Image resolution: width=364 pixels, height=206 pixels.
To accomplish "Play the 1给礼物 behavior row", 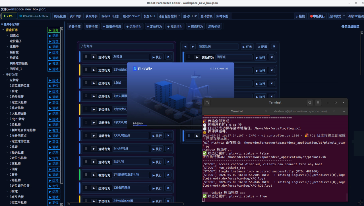I will [94, 162].
